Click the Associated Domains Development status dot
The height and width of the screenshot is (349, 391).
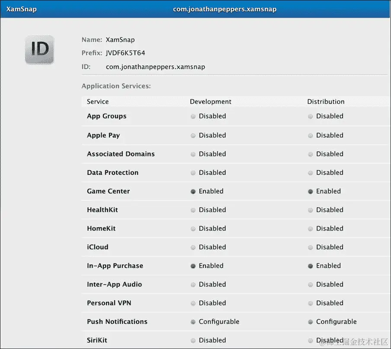(193, 154)
